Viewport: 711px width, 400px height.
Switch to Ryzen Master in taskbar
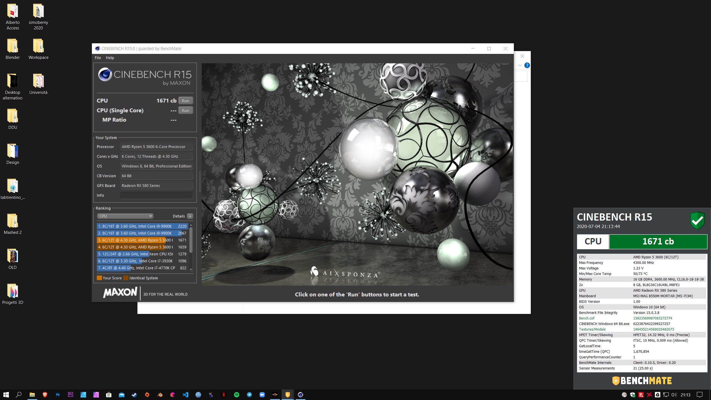point(275,394)
